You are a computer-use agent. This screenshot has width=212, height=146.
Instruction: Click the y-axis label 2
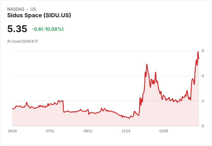[x=203, y=101]
